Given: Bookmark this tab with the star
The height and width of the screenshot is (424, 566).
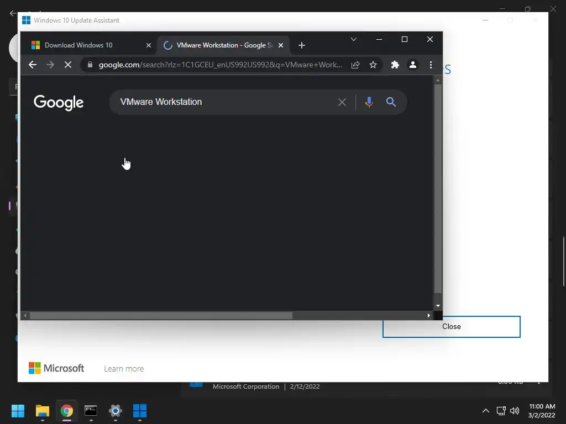Looking at the screenshot, I should (x=373, y=65).
